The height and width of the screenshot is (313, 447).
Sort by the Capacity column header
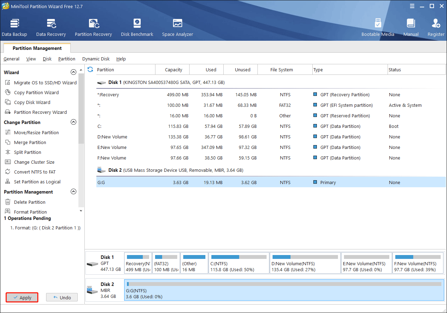(x=172, y=70)
